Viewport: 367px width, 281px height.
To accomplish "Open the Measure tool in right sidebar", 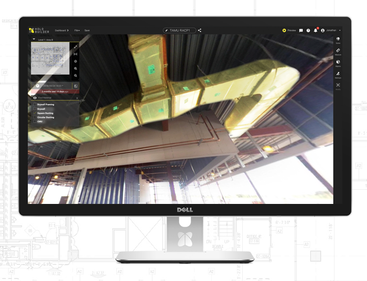I will (338, 50).
